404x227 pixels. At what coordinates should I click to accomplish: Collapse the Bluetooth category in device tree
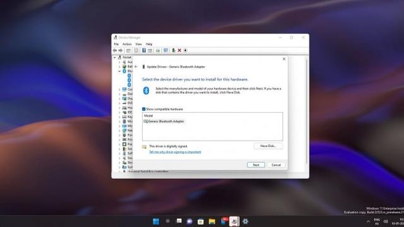point(119,71)
